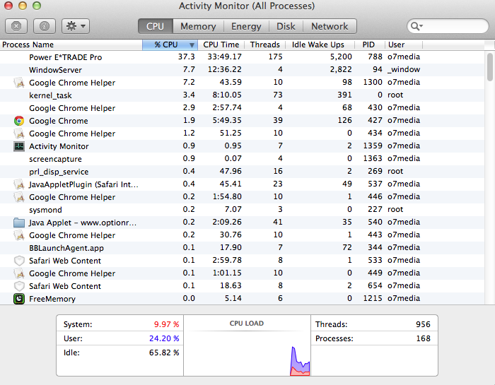Click Chrome Helper icon for PID 1300

pos(19,83)
